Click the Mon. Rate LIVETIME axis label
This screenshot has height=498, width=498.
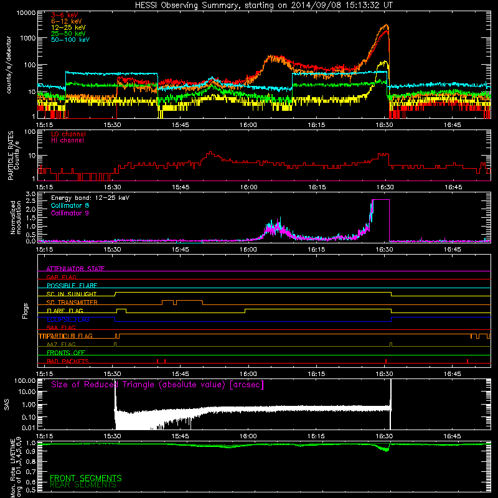click(x=16, y=467)
